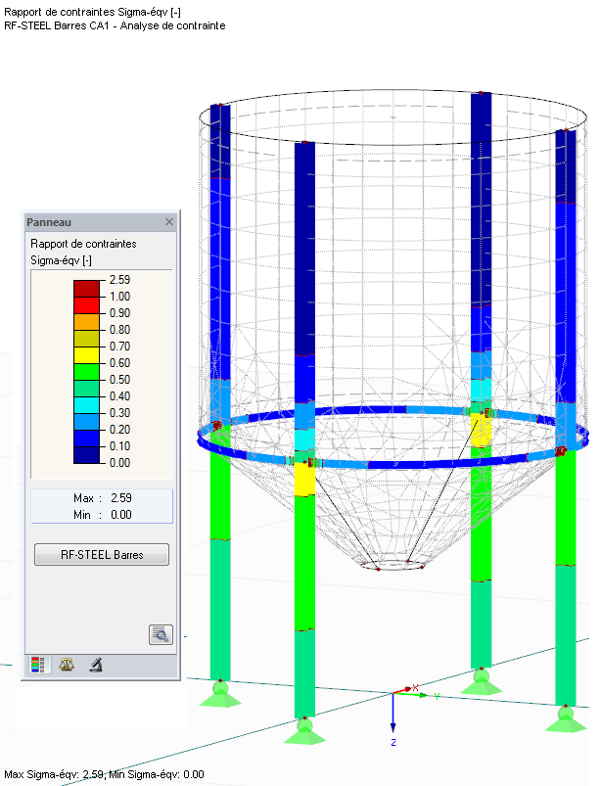The height and width of the screenshot is (786, 601).
Task: Click the legend value 0.00
Action: [x=119, y=463]
